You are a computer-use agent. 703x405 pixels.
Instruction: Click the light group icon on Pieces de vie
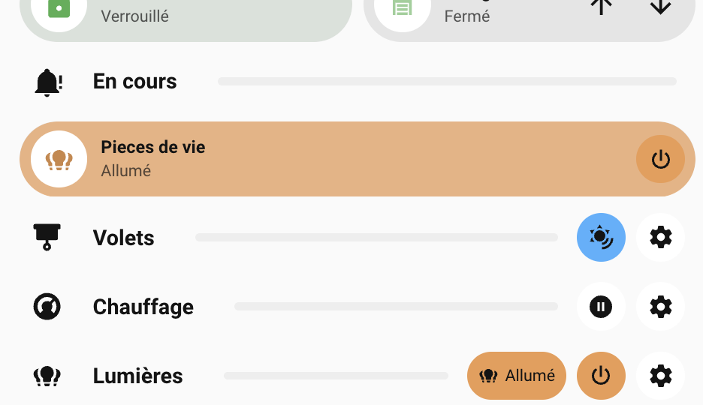59,159
